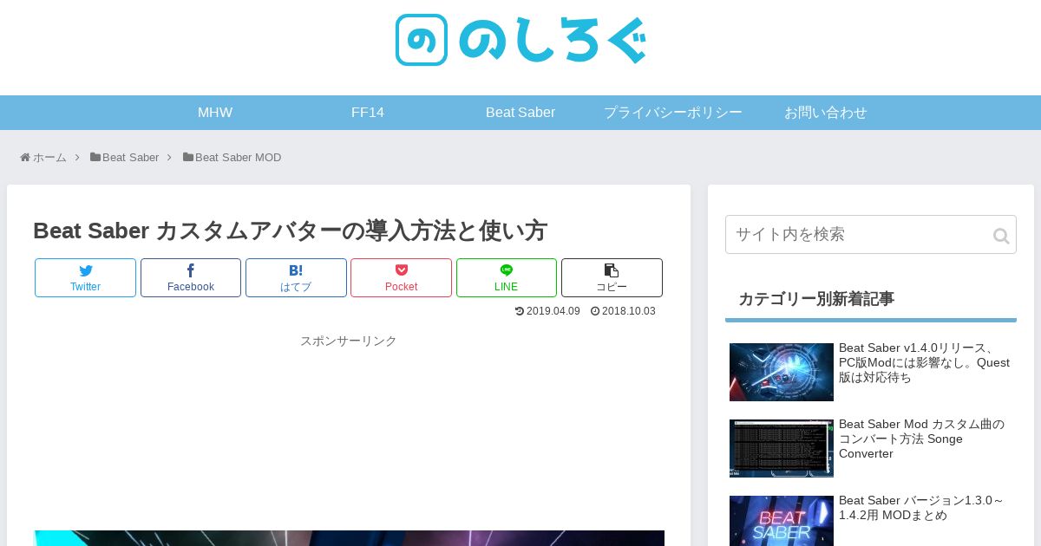Viewport: 1041px width, 546px height.
Task: Open Beat Saber breadcrumb category link
Action: point(130,158)
